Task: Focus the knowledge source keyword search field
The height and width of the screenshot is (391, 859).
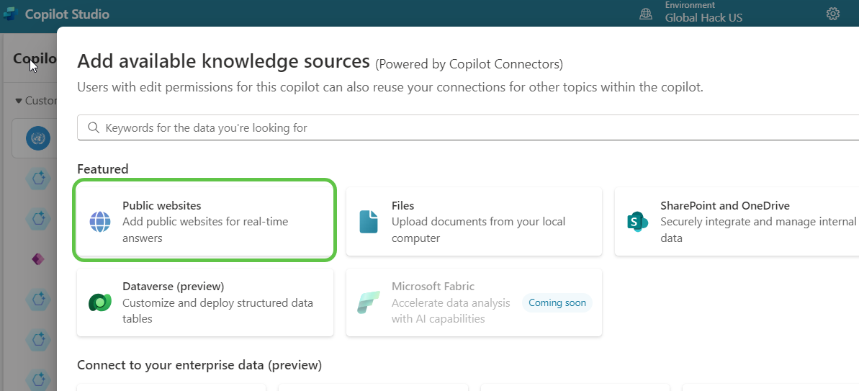Action: [x=468, y=127]
